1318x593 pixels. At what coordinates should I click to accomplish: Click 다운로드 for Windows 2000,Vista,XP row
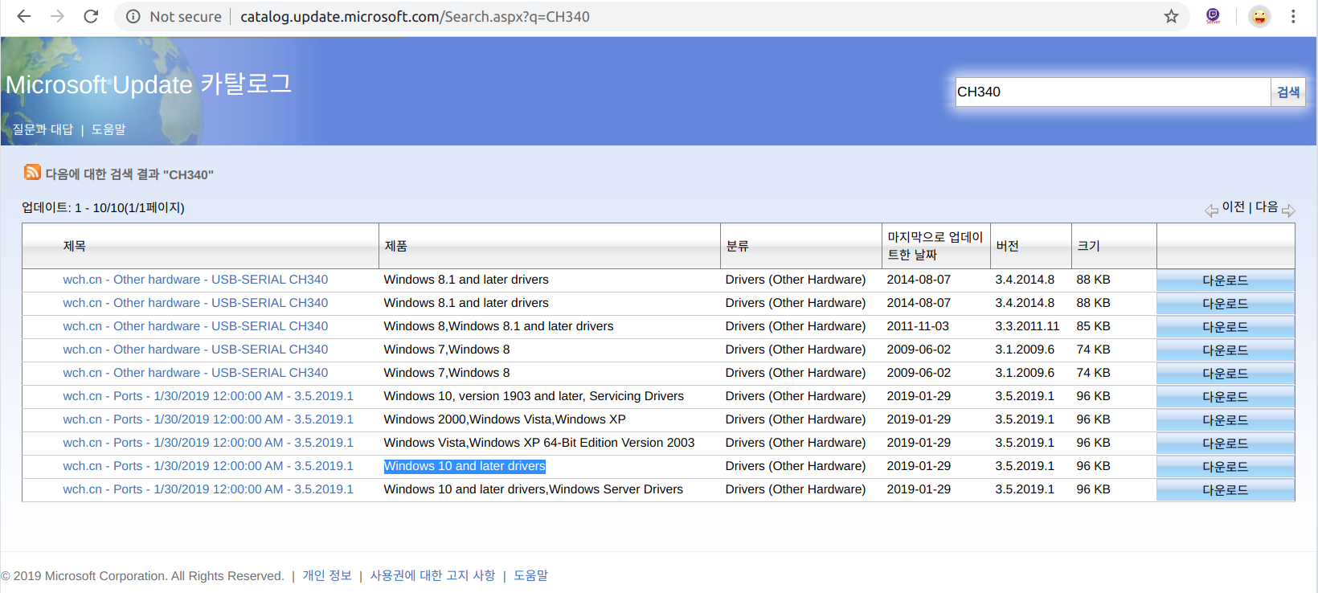tap(1226, 420)
